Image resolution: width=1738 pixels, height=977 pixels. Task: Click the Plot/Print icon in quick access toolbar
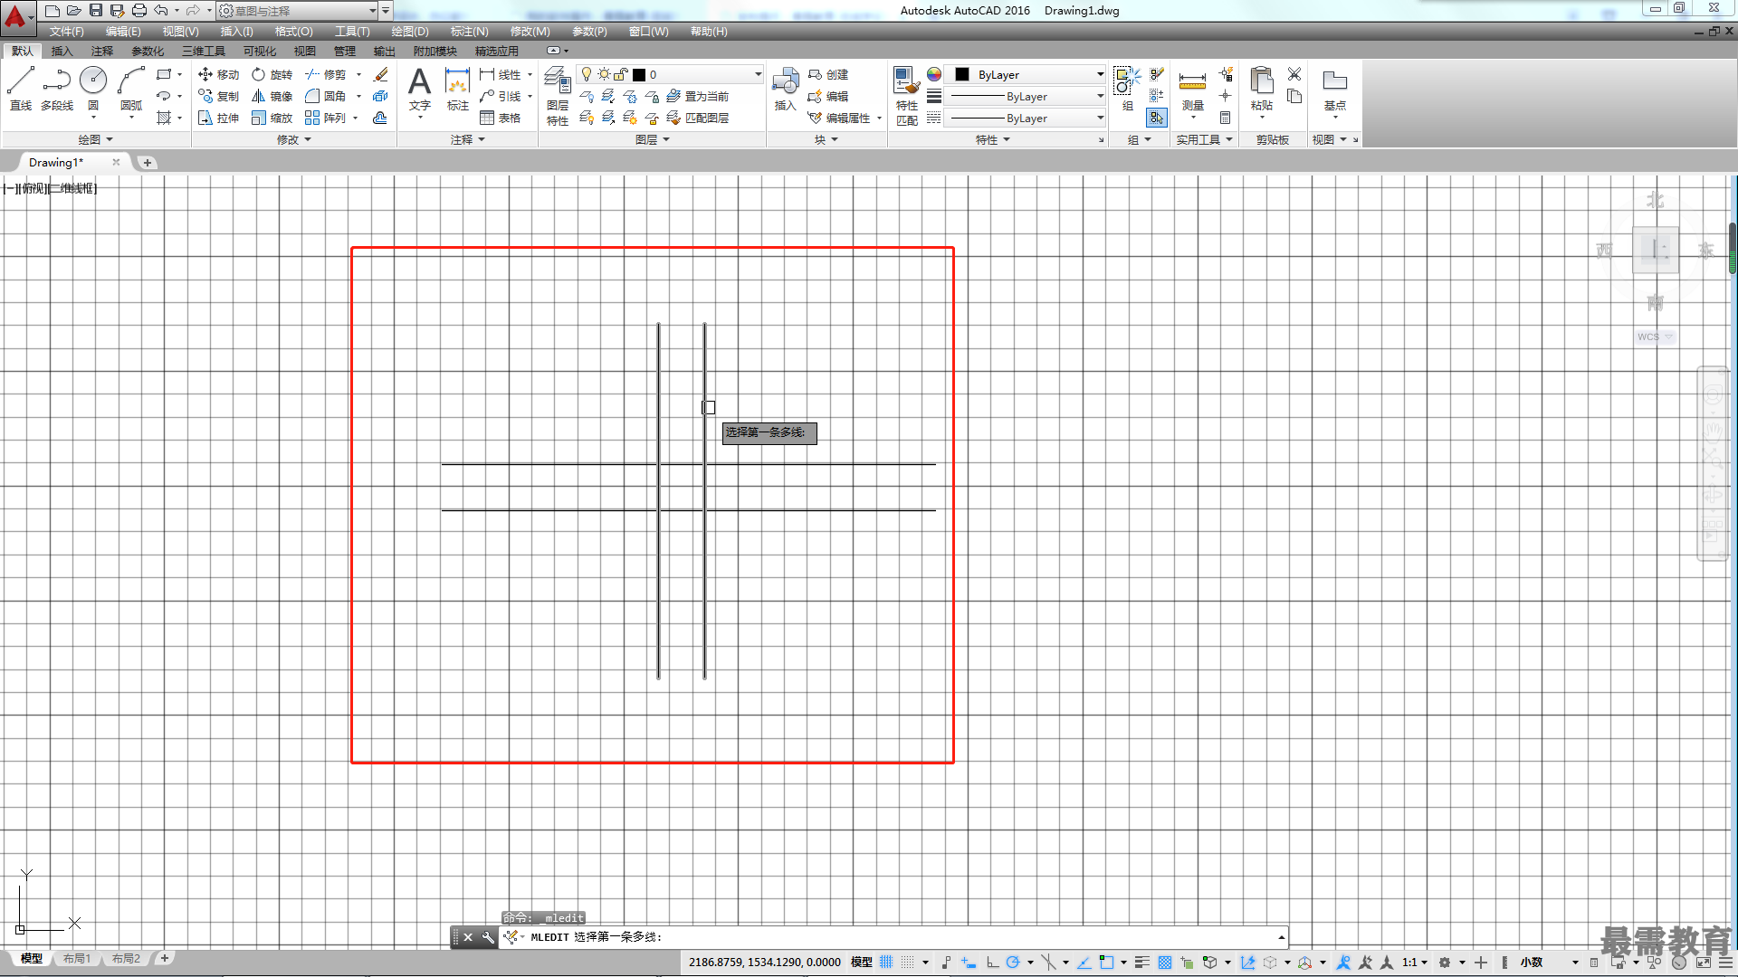click(138, 10)
